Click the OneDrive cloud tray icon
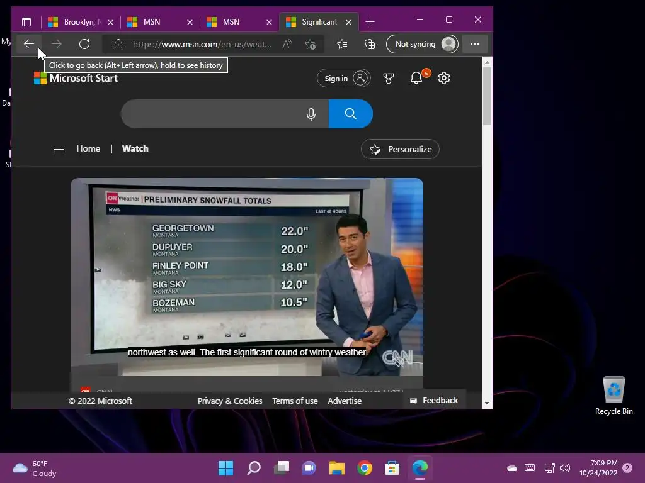 (511, 468)
